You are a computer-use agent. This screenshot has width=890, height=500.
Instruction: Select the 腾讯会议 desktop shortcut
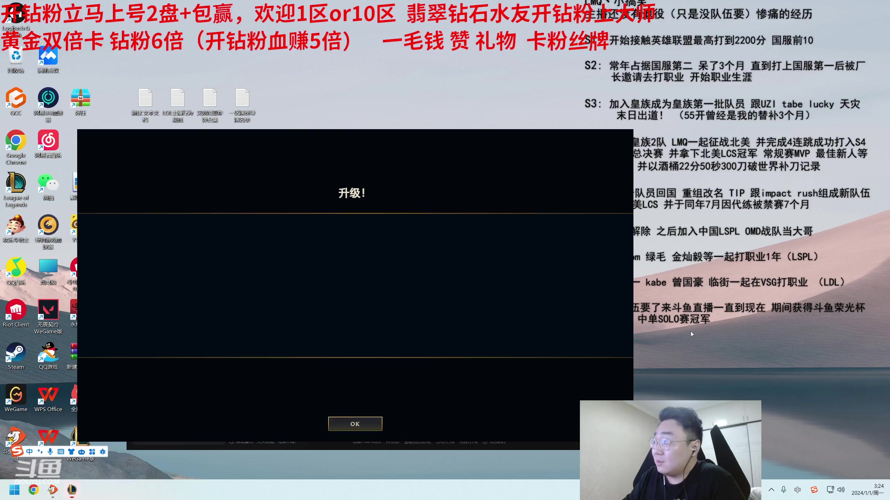pyautogui.click(x=48, y=60)
